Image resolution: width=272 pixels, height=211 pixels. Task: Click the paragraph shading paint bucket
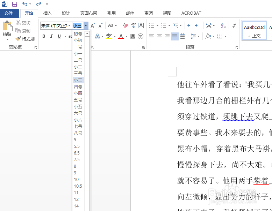(x=208, y=36)
